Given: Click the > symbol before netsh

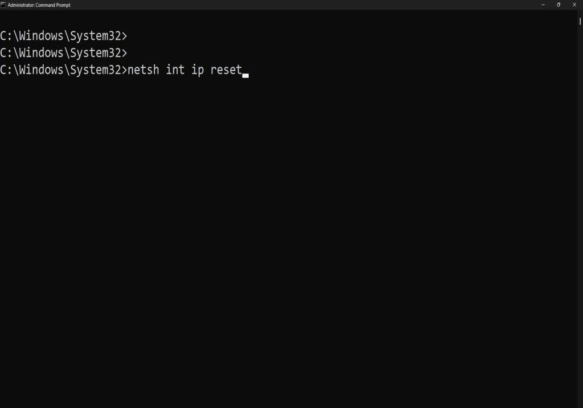Looking at the screenshot, I should click(125, 70).
